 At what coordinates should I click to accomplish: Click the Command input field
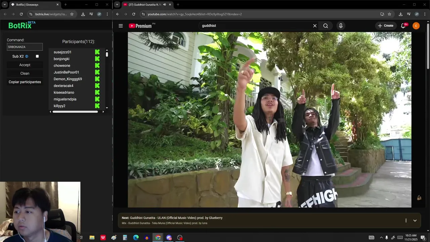pyautogui.click(x=25, y=47)
